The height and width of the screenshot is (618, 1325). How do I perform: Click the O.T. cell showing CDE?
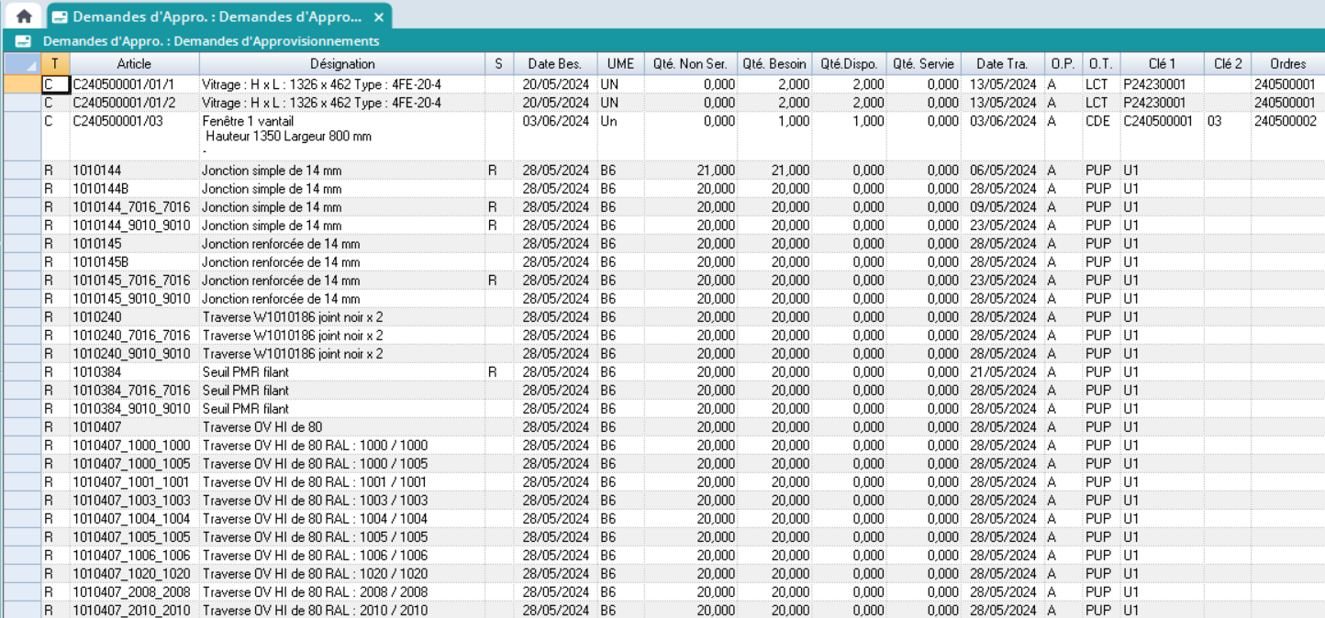point(1100,121)
